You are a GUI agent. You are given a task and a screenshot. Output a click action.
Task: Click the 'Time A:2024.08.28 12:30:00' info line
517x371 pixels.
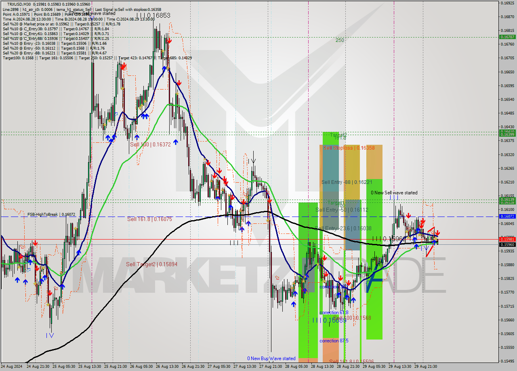[27, 19]
